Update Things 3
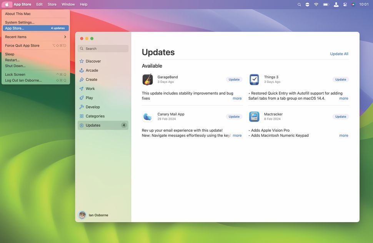The width and height of the screenshot is (373, 243). pyautogui.click(x=341, y=79)
